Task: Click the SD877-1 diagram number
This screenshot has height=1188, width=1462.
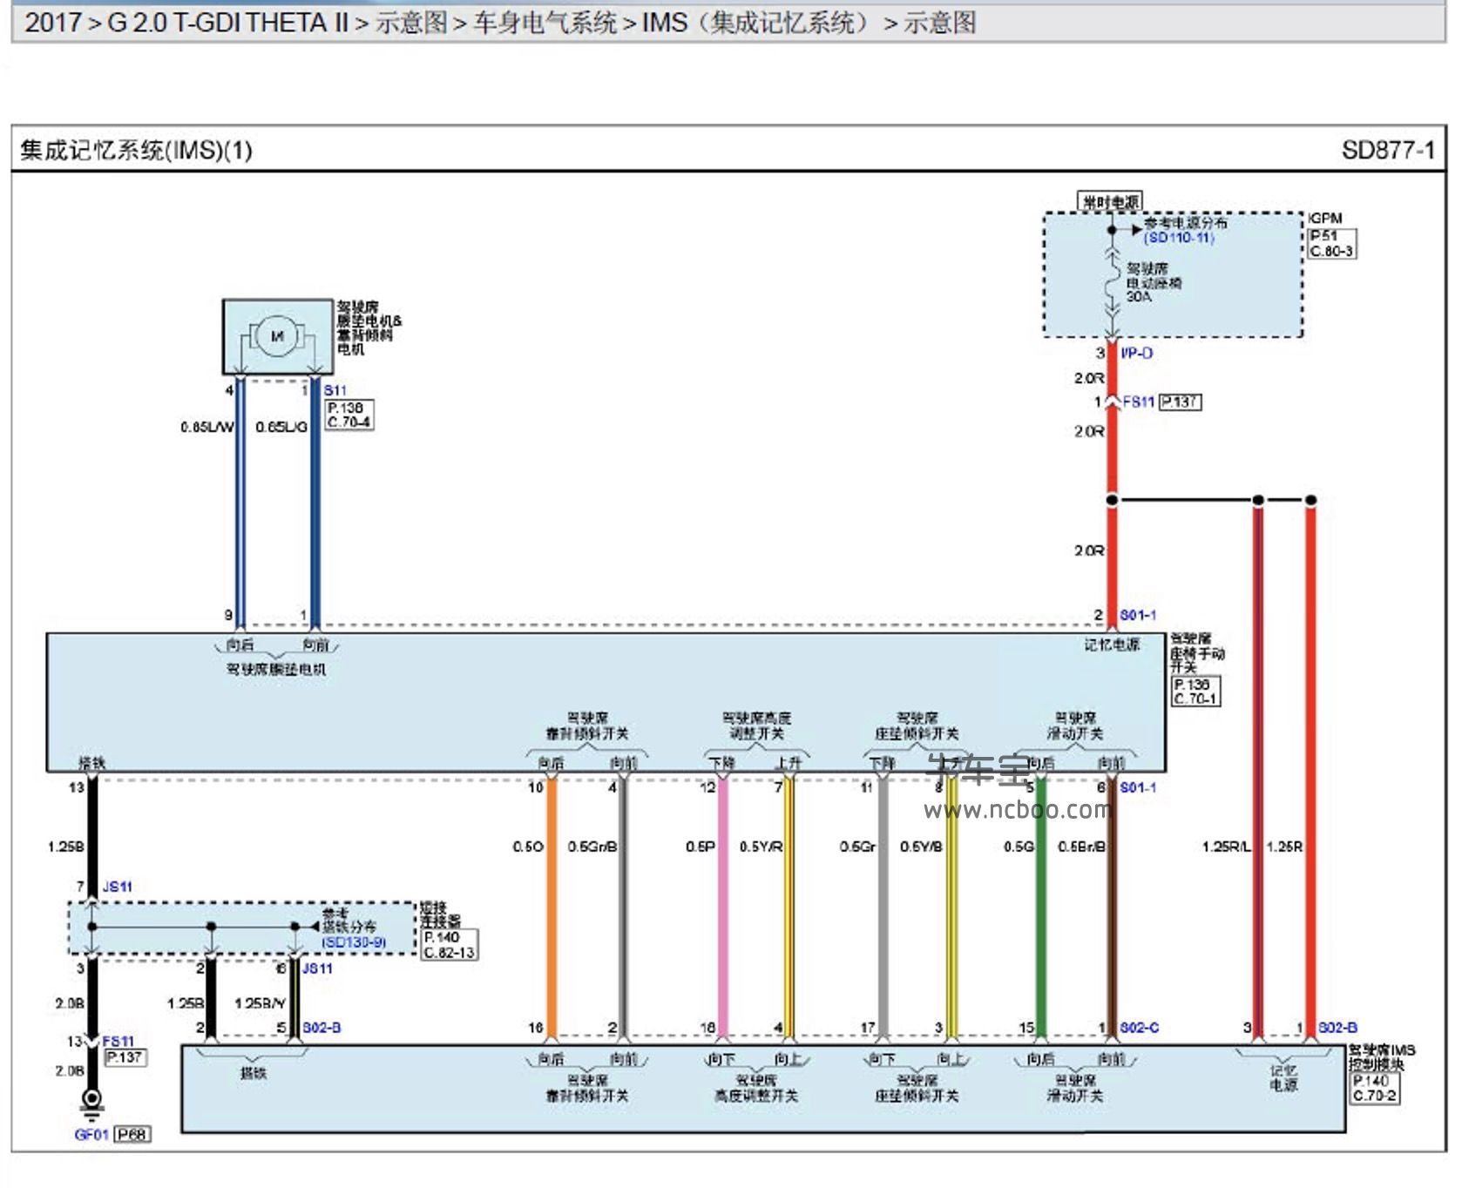Action: [1387, 151]
